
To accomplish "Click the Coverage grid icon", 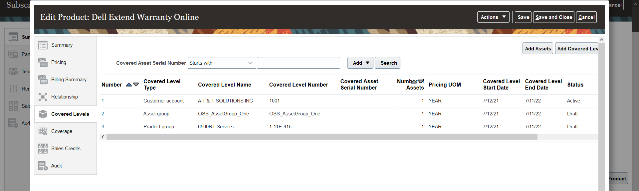I will [43, 131].
